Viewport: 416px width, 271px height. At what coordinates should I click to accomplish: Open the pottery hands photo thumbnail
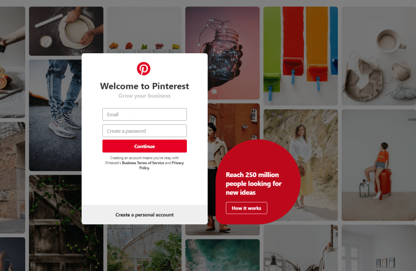[66, 31]
